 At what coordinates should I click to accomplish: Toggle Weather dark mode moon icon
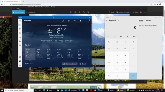pyautogui.click(x=80, y=21)
